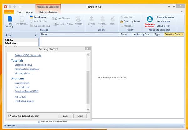Click the Close button in dialog
The image size is (188, 130).
pyautogui.click(x=80, y=116)
